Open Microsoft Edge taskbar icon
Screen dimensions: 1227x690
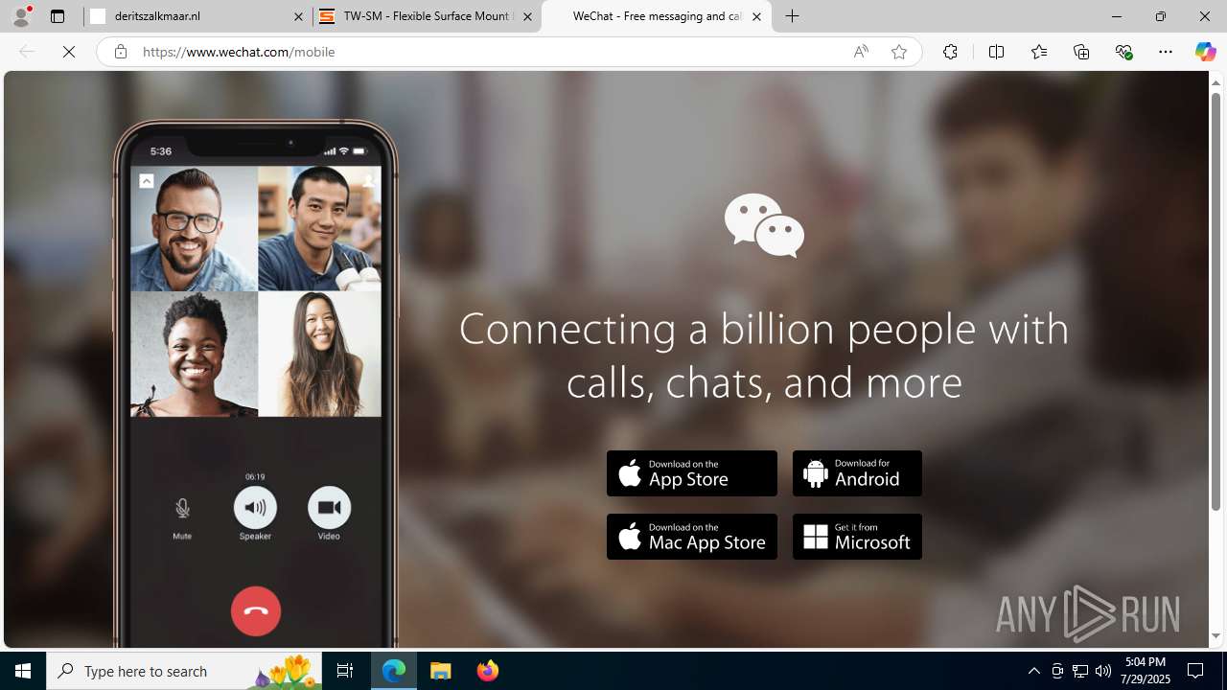click(x=394, y=671)
